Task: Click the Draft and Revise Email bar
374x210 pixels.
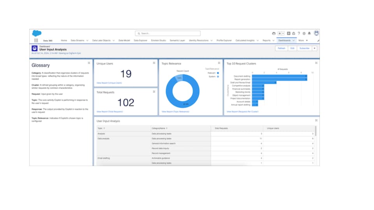Action: [264, 82]
